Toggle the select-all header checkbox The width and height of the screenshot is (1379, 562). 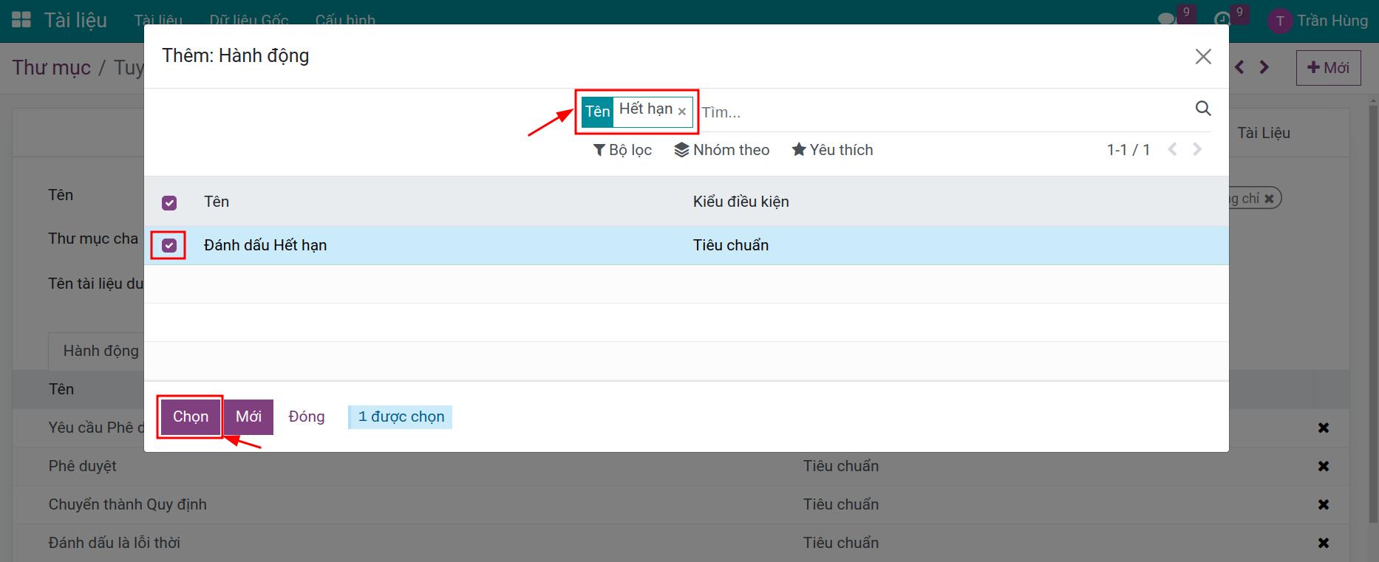coord(169,202)
